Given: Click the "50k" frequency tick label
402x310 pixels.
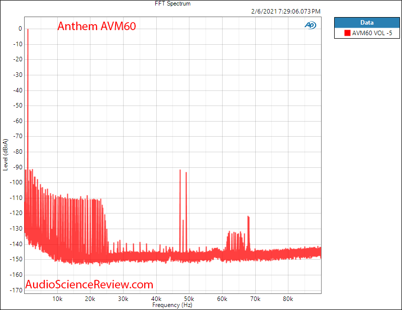Looking at the screenshot, I should pyautogui.click(x=189, y=299).
